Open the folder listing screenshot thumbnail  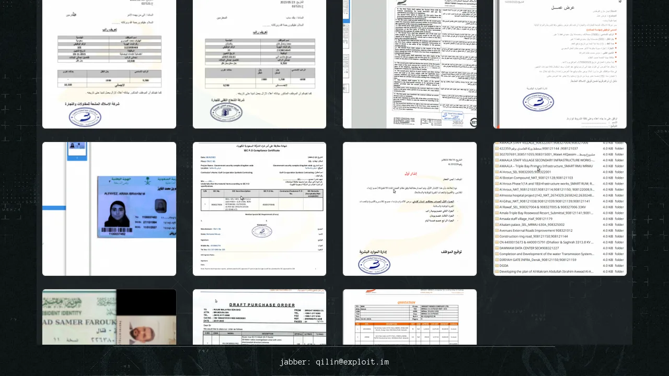(560, 208)
